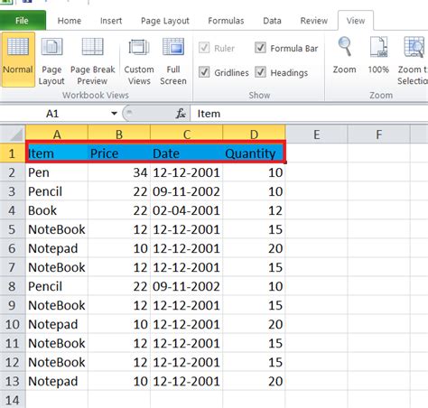Select quantity 12 in Book row
The height and width of the screenshot is (408, 428).
(254, 210)
